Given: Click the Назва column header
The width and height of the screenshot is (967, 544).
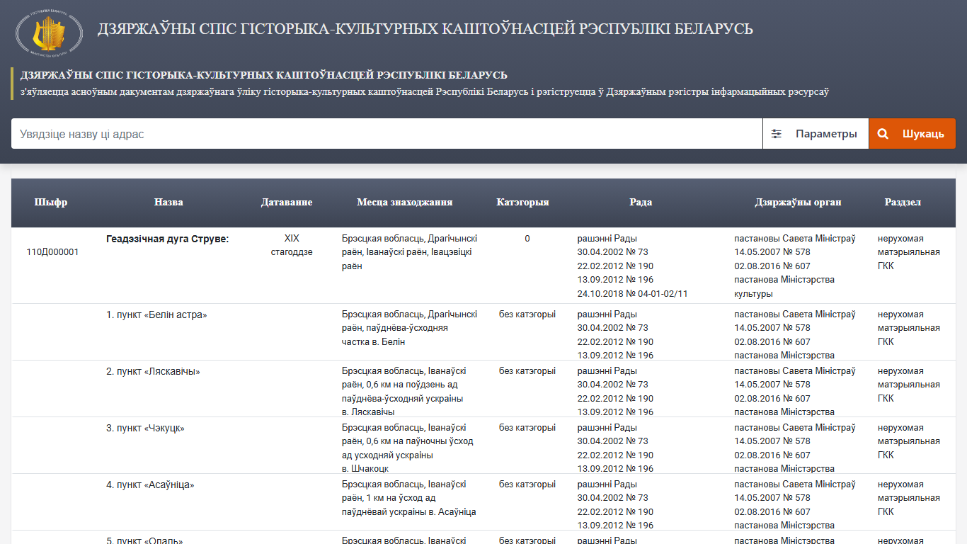Looking at the screenshot, I should (x=168, y=202).
